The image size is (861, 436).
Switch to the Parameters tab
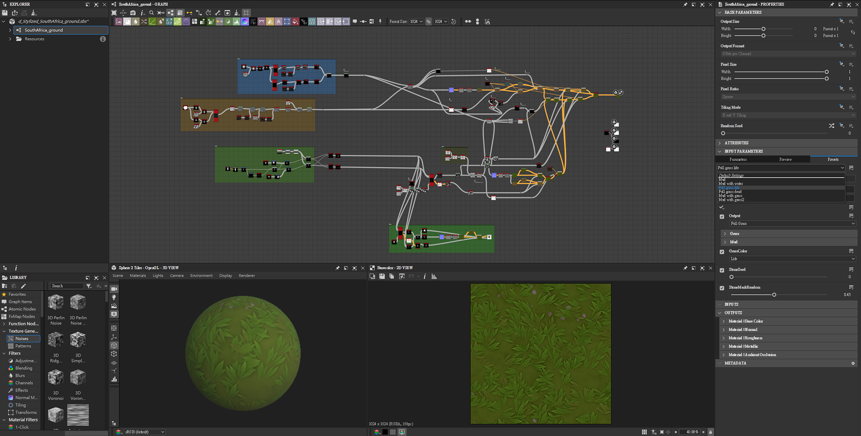(x=738, y=159)
